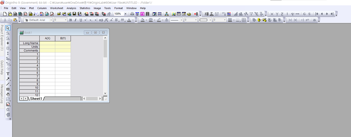Viewport: 351px width, 137px height.
Task: Select the Pan hand tool
Action: tap(8, 94)
